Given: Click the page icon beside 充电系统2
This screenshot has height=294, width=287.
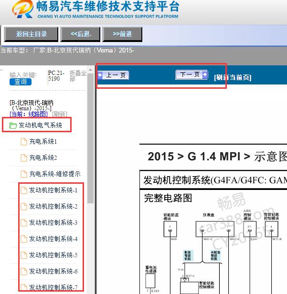Looking at the screenshot, I should point(24,158).
